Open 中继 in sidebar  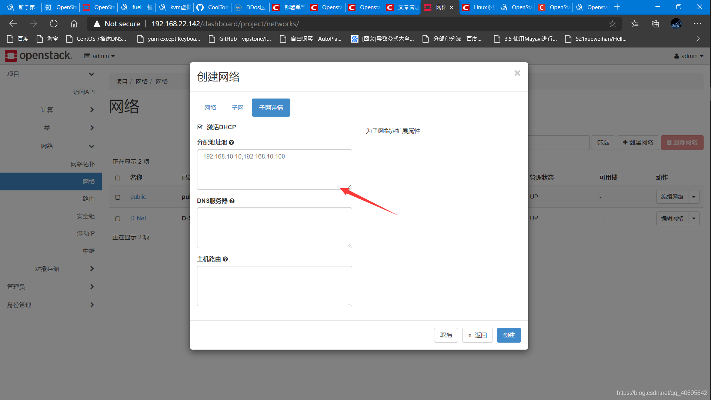(89, 251)
